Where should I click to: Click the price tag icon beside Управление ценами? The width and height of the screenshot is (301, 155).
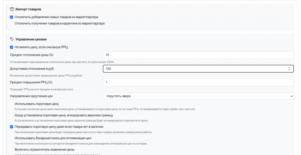coord(12,39)
